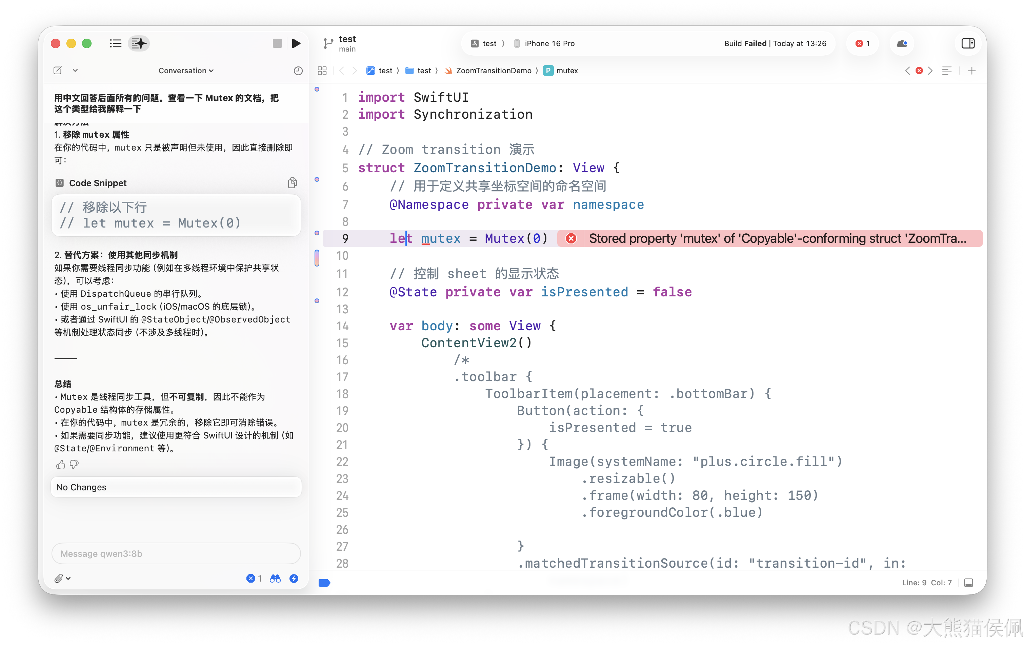1025x645 pixels.
Task: Go forward in editor history
Action: [354, 71]
